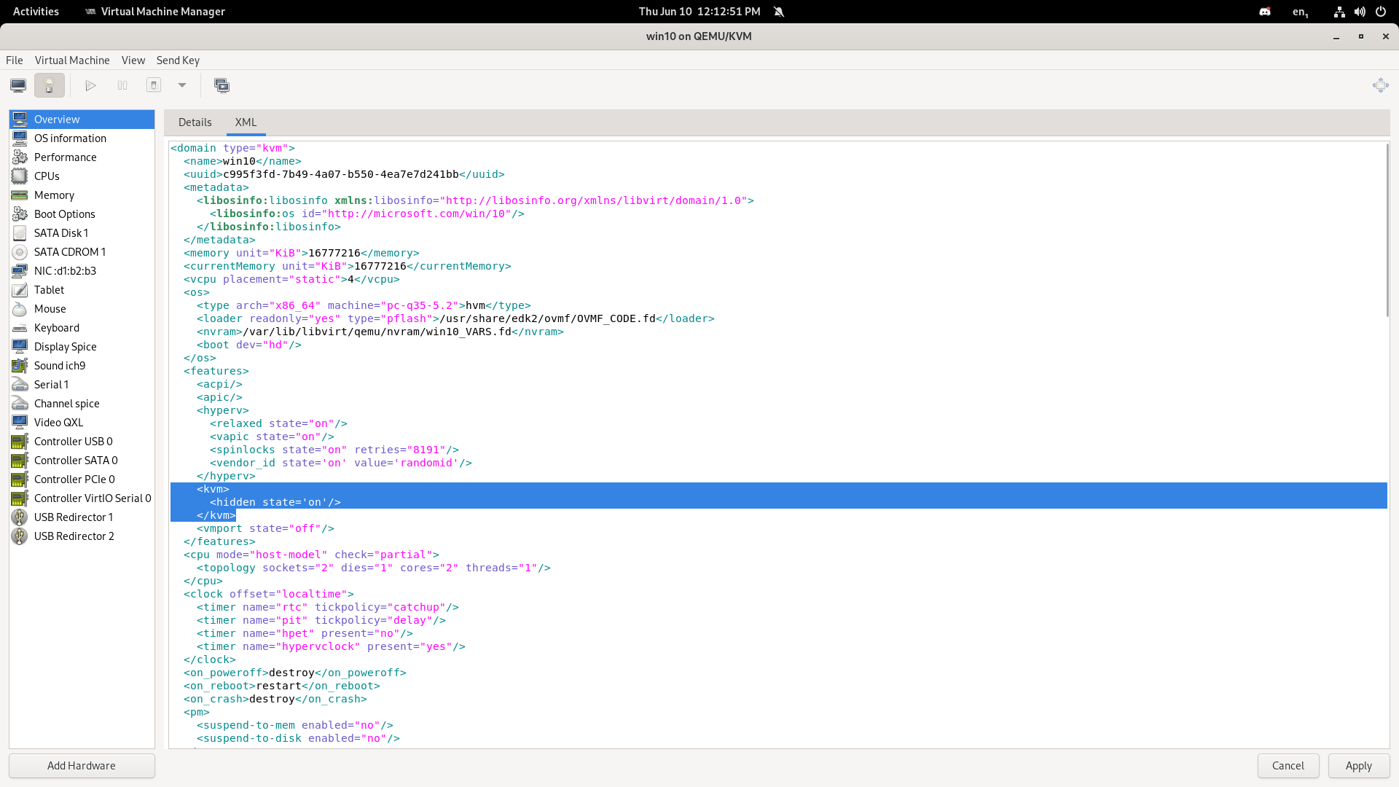Open the manage VM snapshots icon
This screenshot has width=1399, height=787.
[x=222, y=85]
